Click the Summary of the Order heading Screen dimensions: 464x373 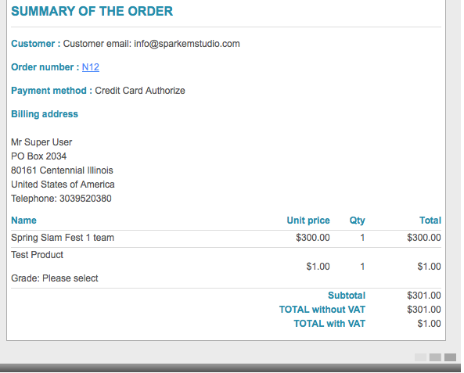(92, 11)
